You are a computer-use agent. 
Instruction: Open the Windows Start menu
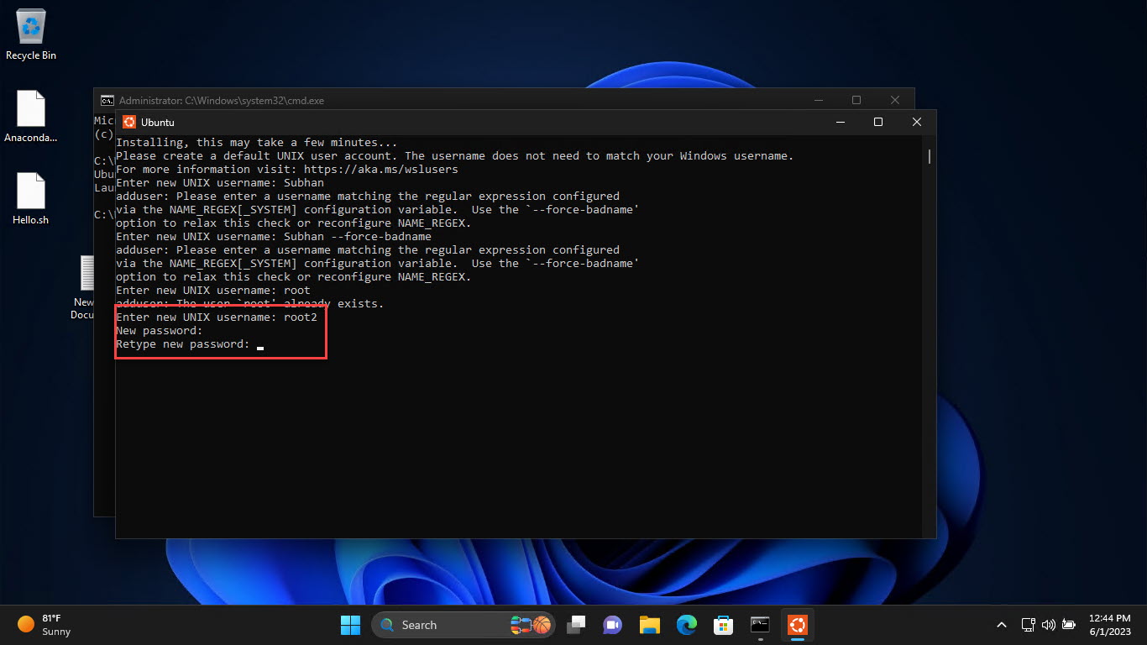click(350, 625)
